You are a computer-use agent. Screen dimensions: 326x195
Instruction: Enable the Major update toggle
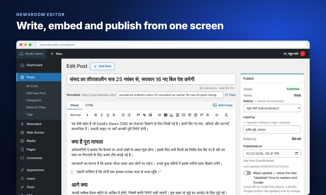[x=247, y=173]
